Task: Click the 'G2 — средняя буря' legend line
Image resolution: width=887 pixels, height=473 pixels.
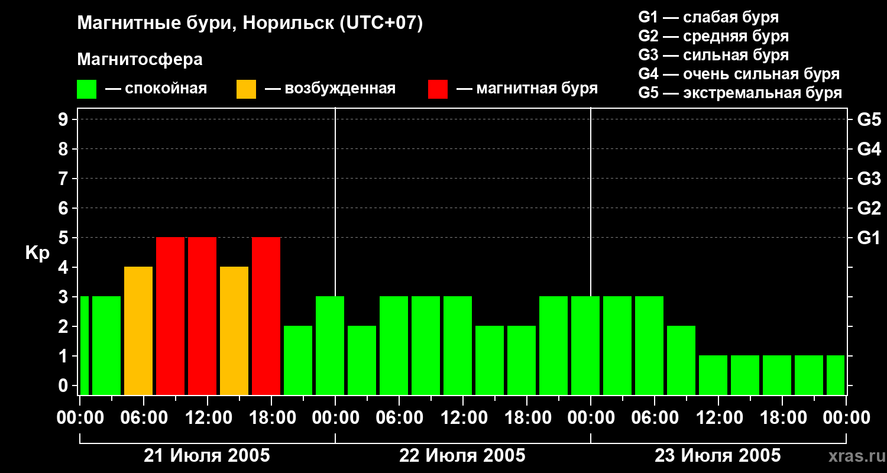Action: point(714,36)
